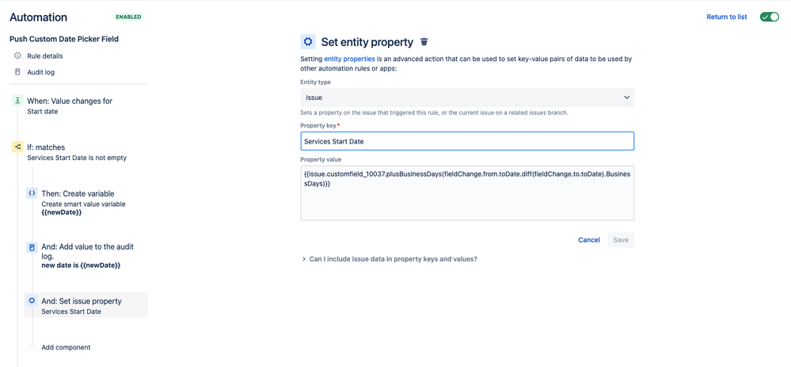791x367 pixels.
Task: Click the Rule details info icon
Action: pyautogui.click(x=17, y=56)
